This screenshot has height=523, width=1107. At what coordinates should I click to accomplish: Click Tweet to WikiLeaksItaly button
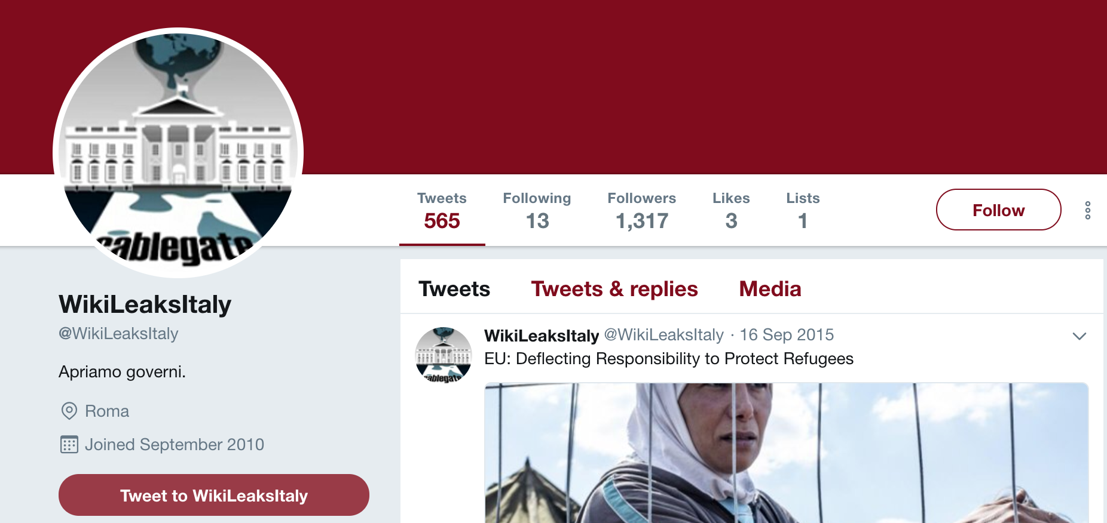coord(213,495)
